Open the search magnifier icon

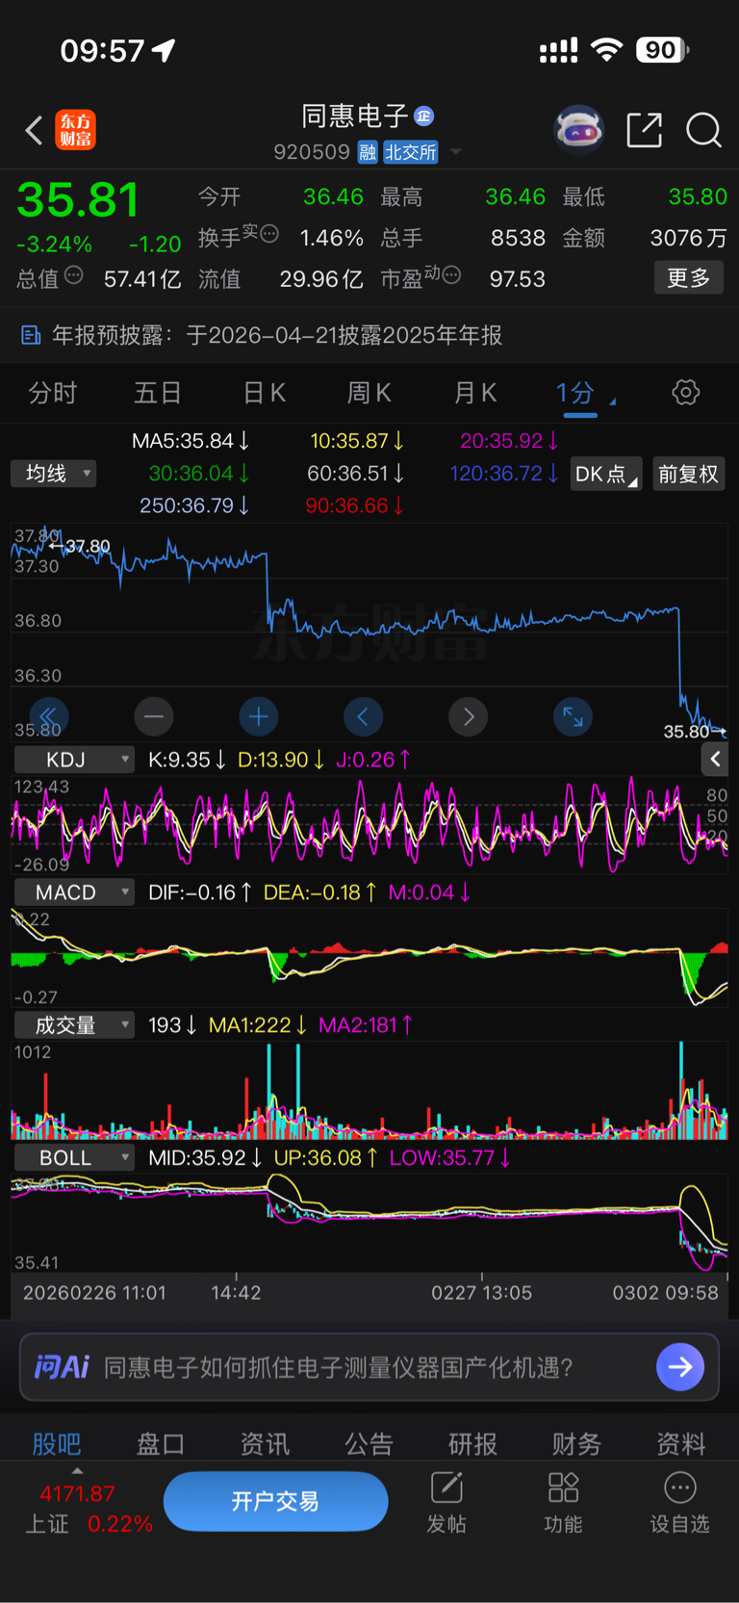(703, 130)
